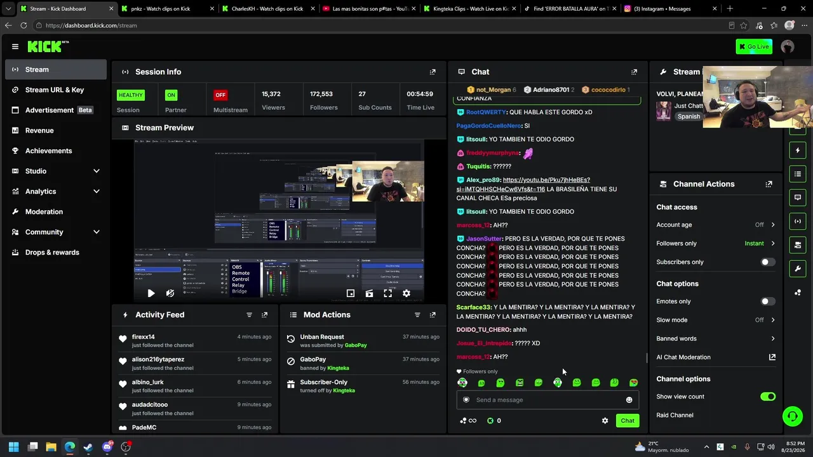813x457 pixels.
Task: Open File Explorer from taskbar
Action: click(51, 447)
